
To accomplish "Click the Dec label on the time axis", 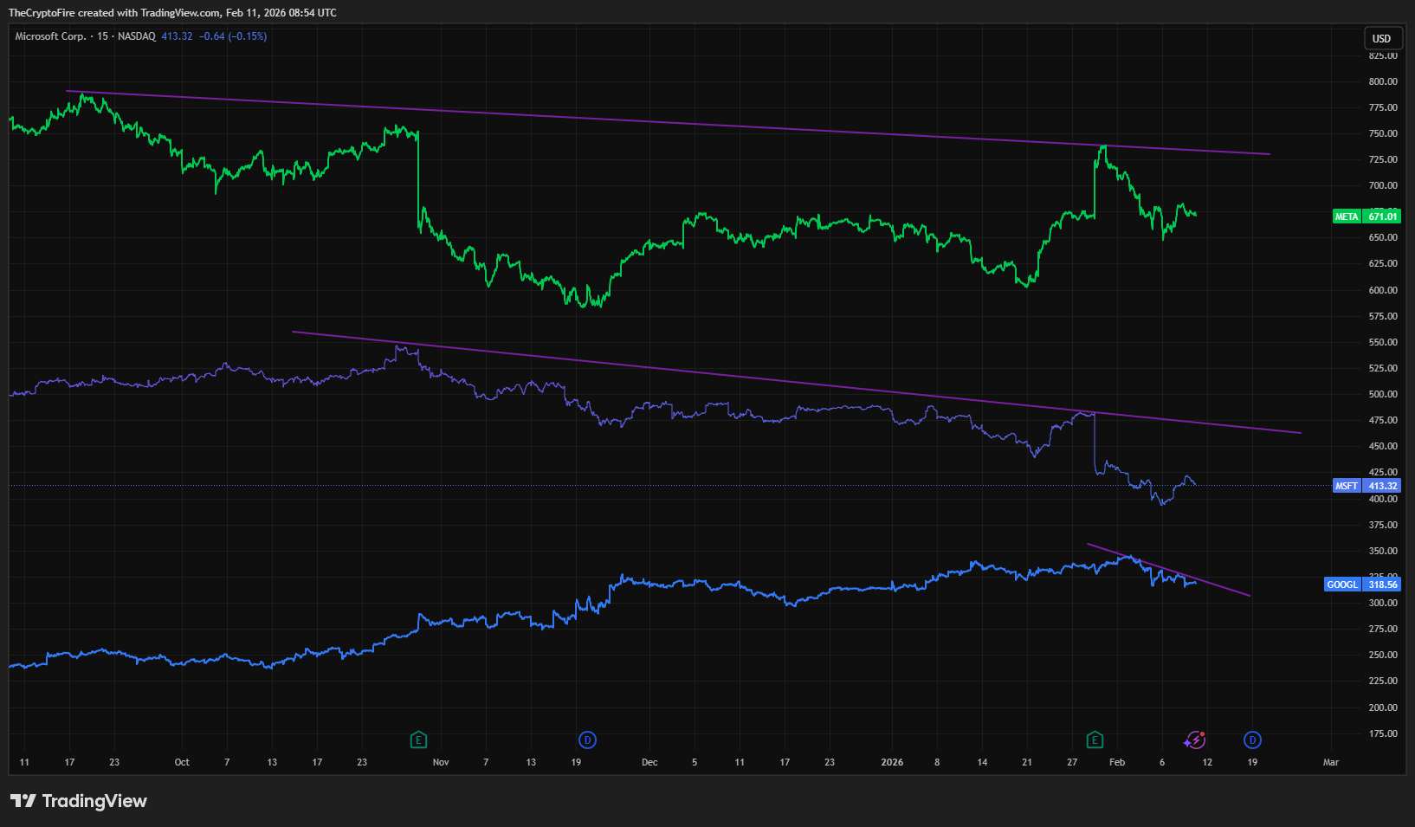I will [x=649, y=762].
